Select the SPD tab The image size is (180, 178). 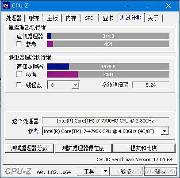point(89,18)
